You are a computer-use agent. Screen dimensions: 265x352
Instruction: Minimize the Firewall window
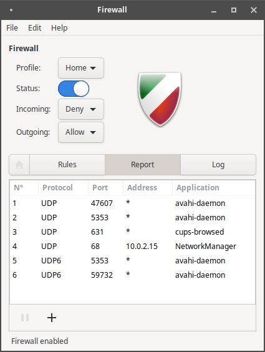(x=214, y=10)
